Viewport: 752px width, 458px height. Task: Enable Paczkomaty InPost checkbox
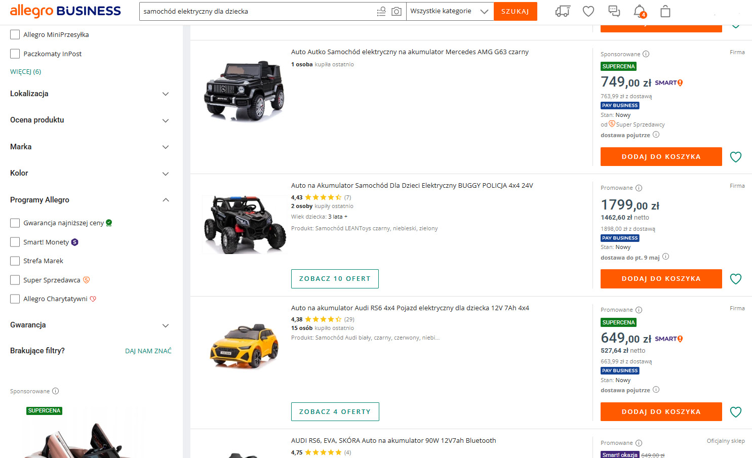pyautogui.click(x=15, y=54)
